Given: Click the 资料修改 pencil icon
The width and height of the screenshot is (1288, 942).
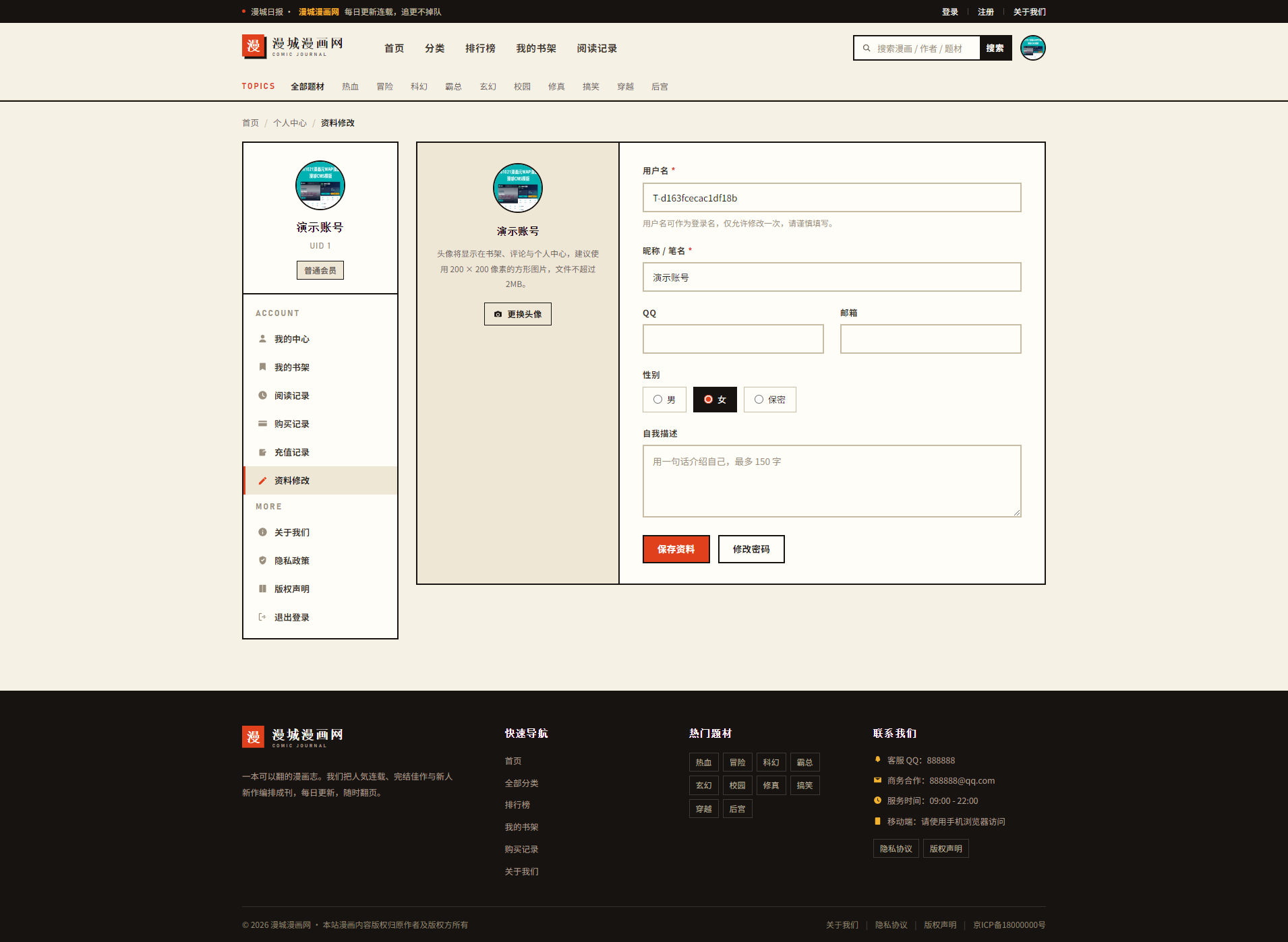Looking at the screenshot, I should [262, 480].
